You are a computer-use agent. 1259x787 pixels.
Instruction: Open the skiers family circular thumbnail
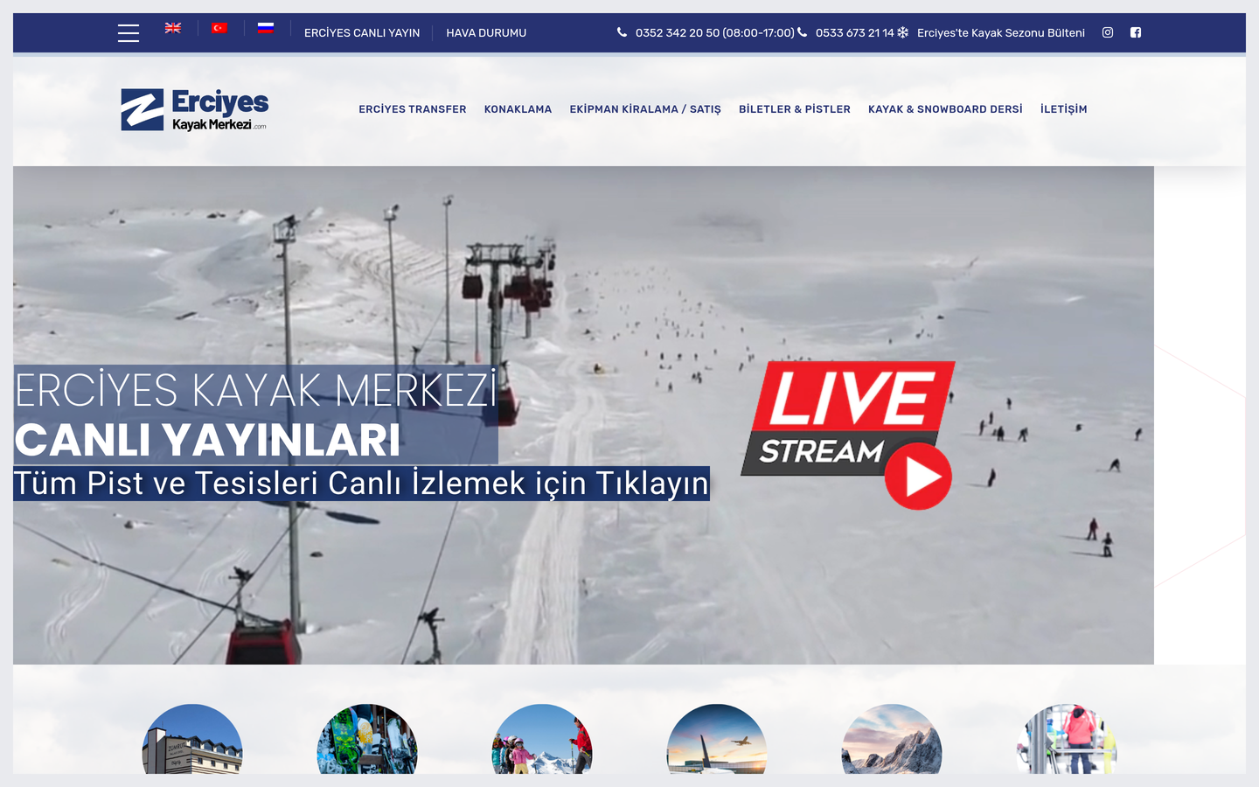[x=542, y=739]
